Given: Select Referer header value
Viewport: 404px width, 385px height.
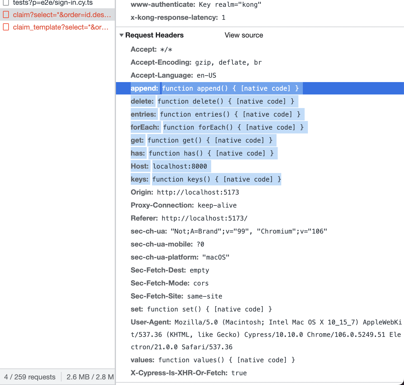Looking at the screenshot, I should pos(204,218).
